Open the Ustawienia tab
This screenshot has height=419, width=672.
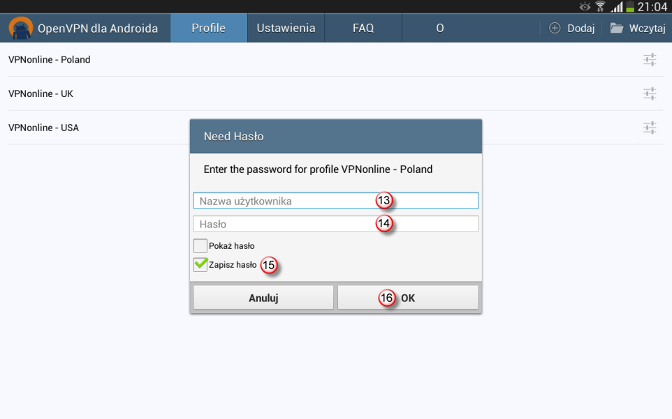tap(286, 28)
